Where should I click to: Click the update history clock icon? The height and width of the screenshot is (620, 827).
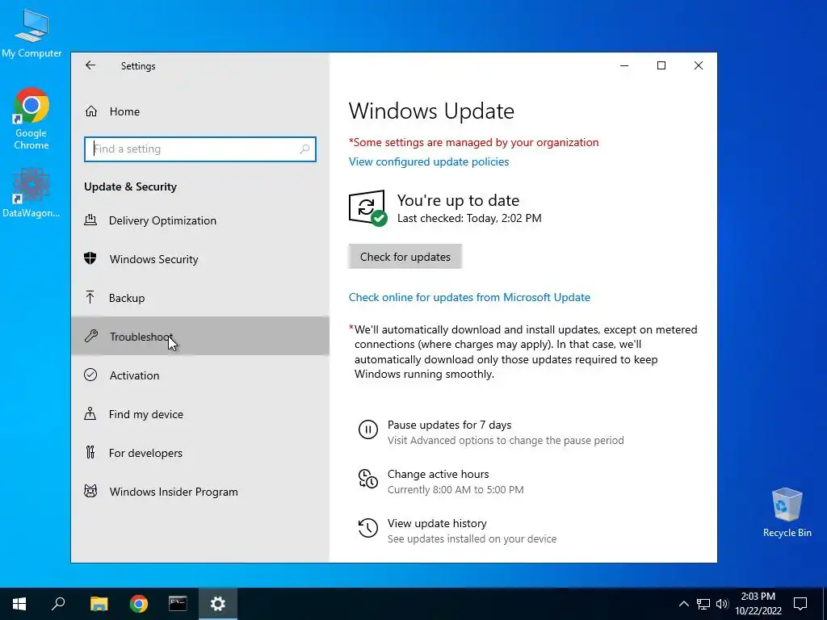(x=368, y=528)
